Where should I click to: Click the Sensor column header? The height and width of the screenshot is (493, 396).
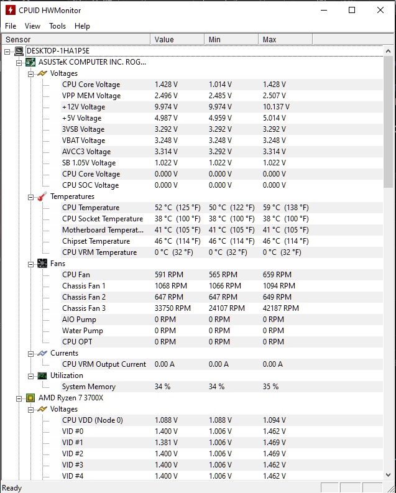[76, 40]
